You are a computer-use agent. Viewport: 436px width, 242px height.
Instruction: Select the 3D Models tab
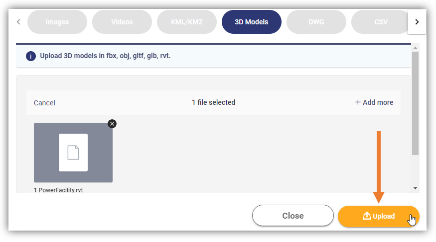tap(252, 22)
